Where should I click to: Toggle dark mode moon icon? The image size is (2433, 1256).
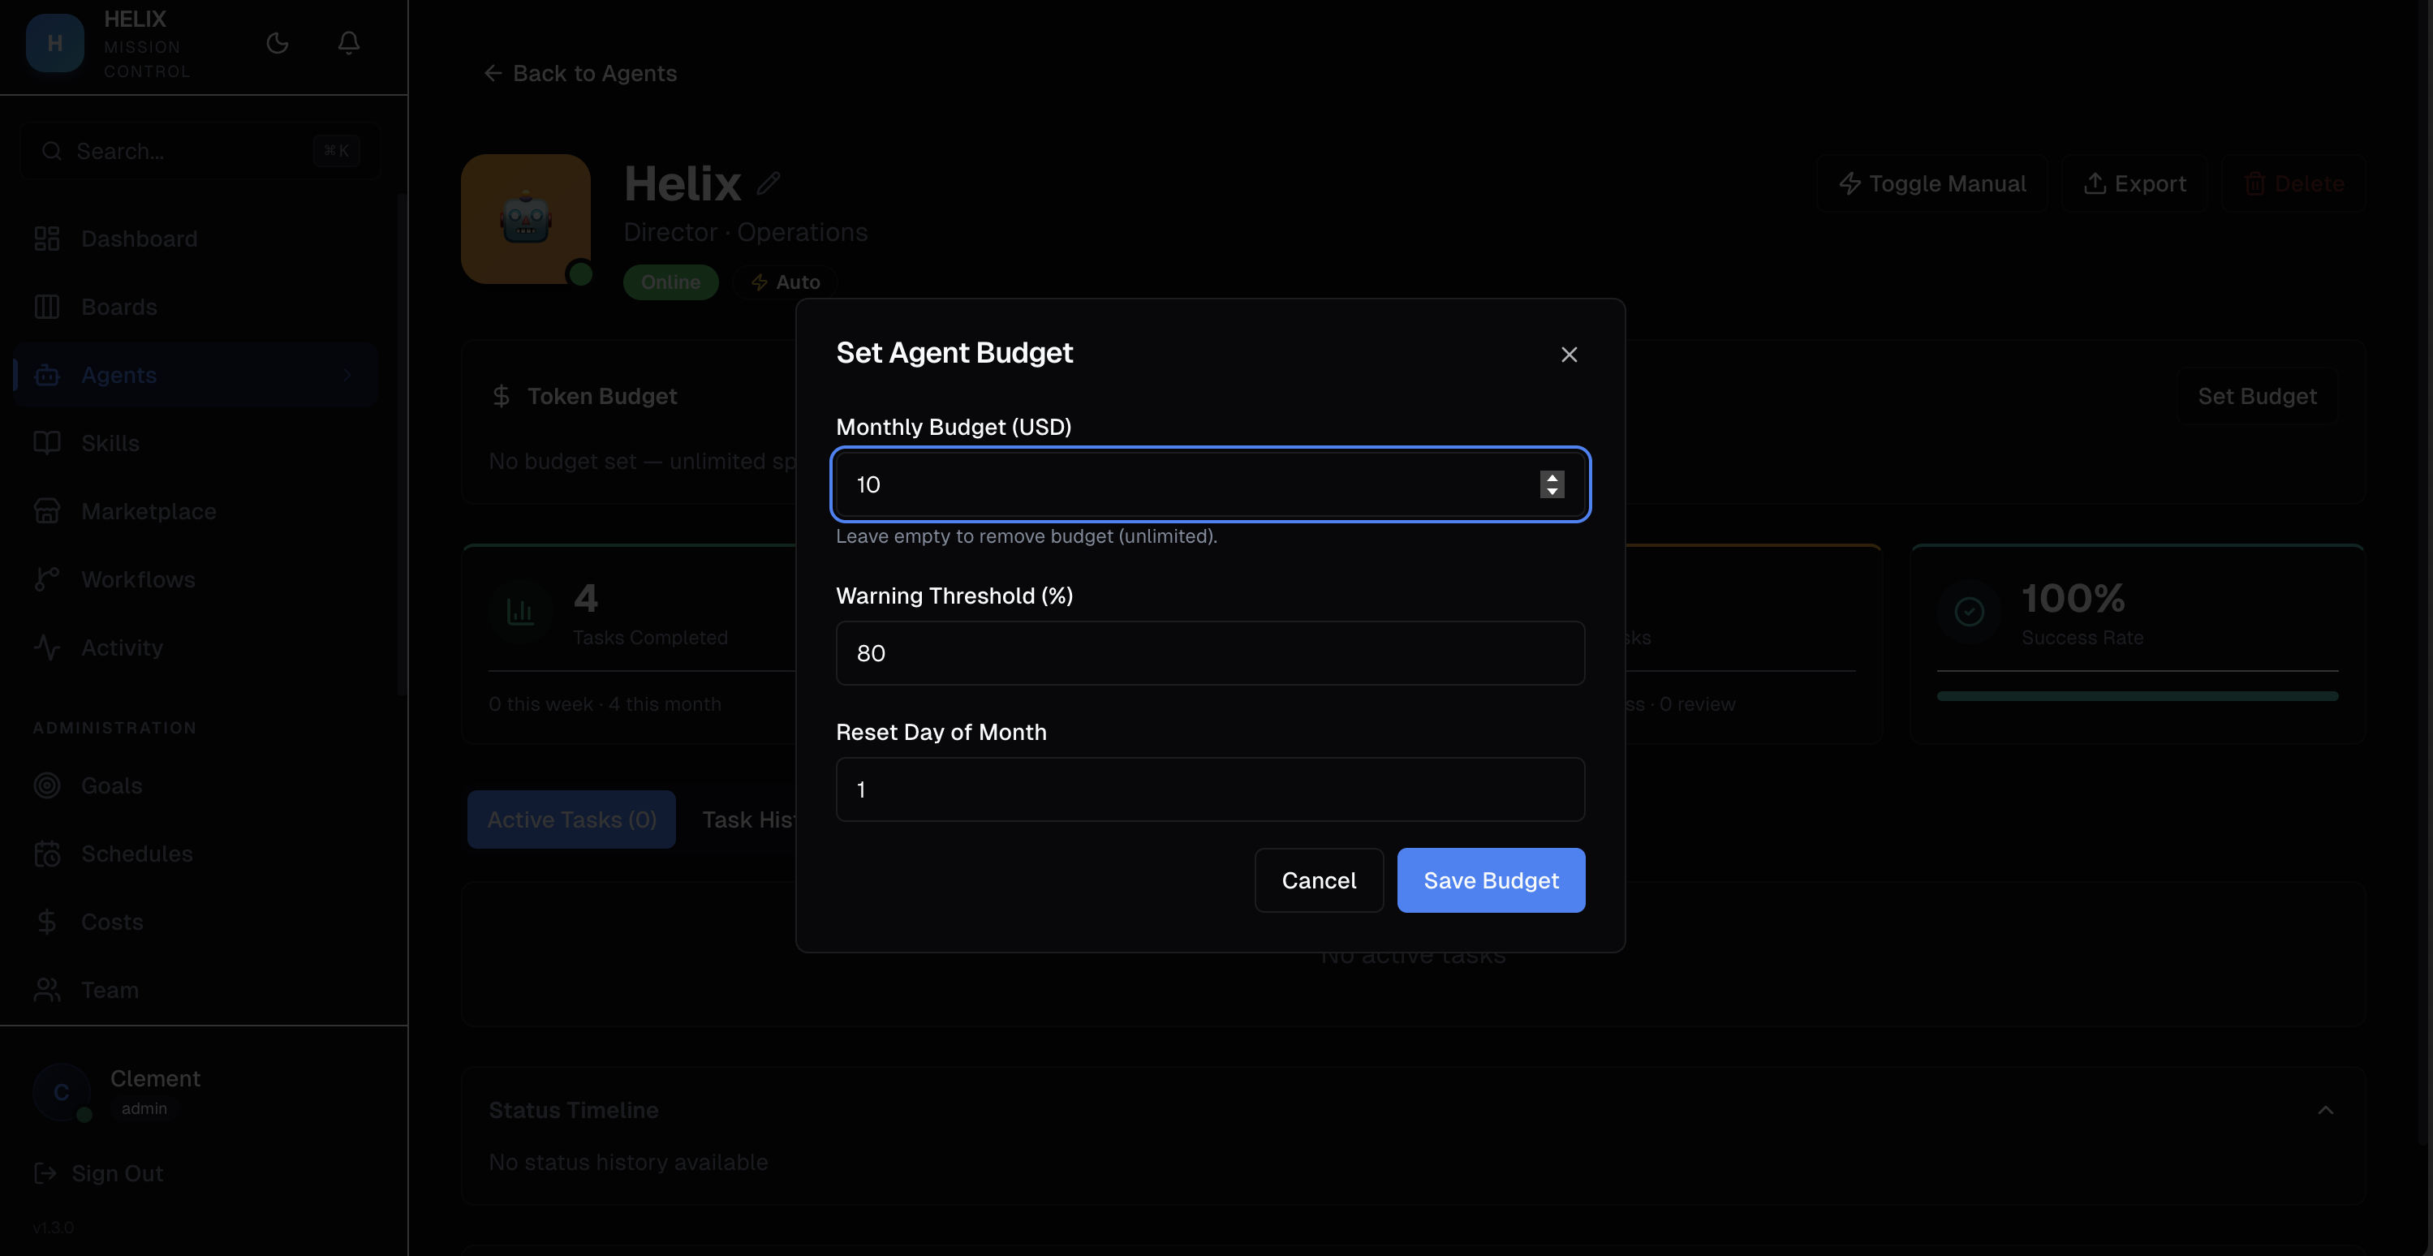278,44
